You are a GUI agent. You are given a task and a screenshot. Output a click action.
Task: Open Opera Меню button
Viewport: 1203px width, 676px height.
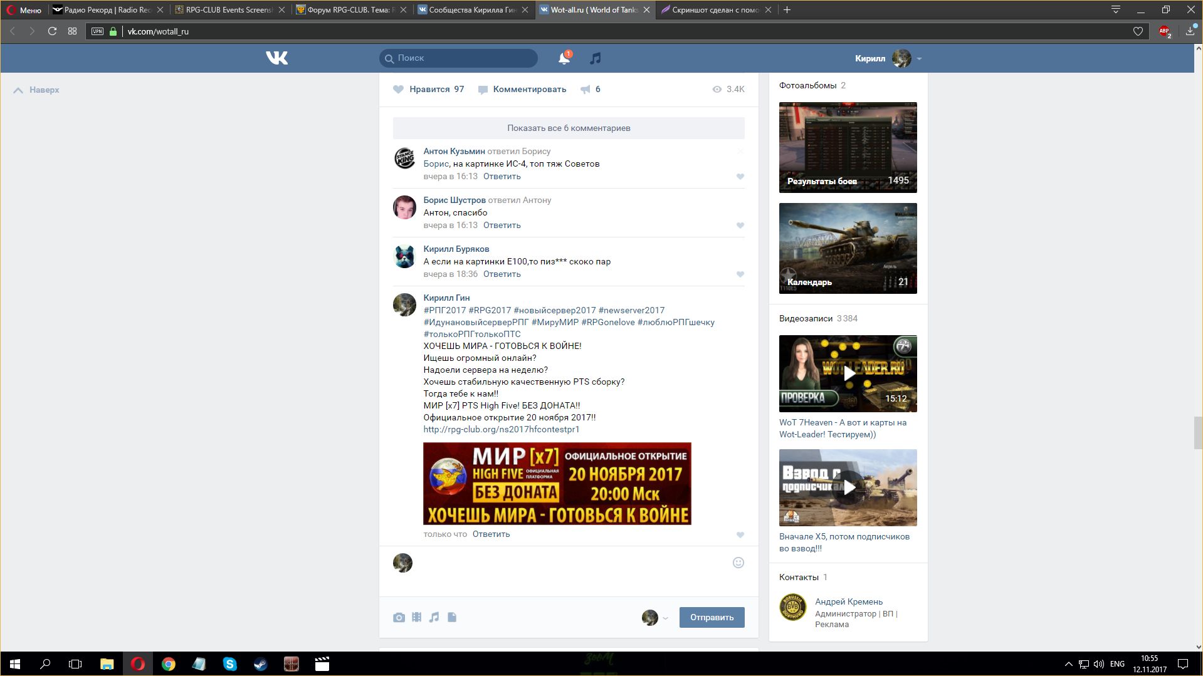pyautogui.click(x=24, y=9)
